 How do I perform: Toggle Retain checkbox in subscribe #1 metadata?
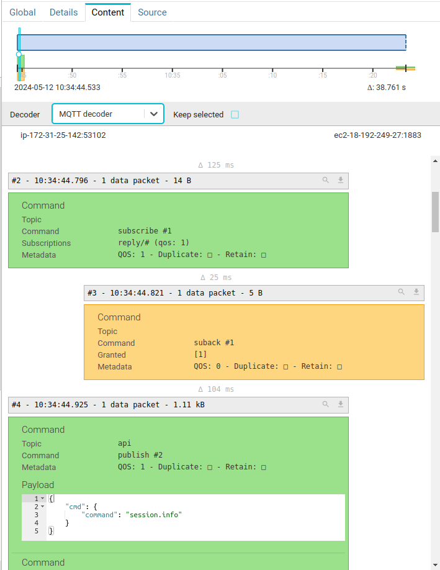[x=264, y=255]
